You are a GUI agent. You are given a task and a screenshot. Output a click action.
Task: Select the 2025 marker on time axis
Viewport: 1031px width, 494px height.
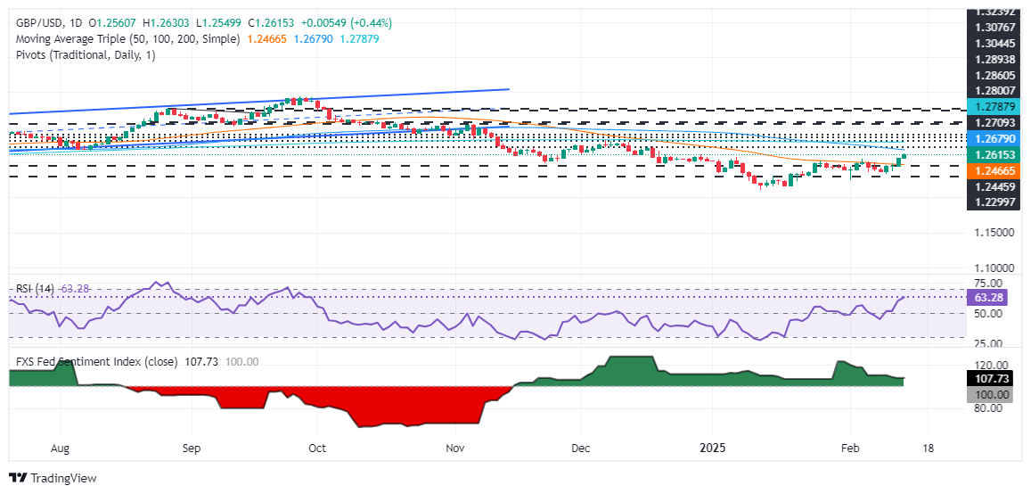(713, 448)
